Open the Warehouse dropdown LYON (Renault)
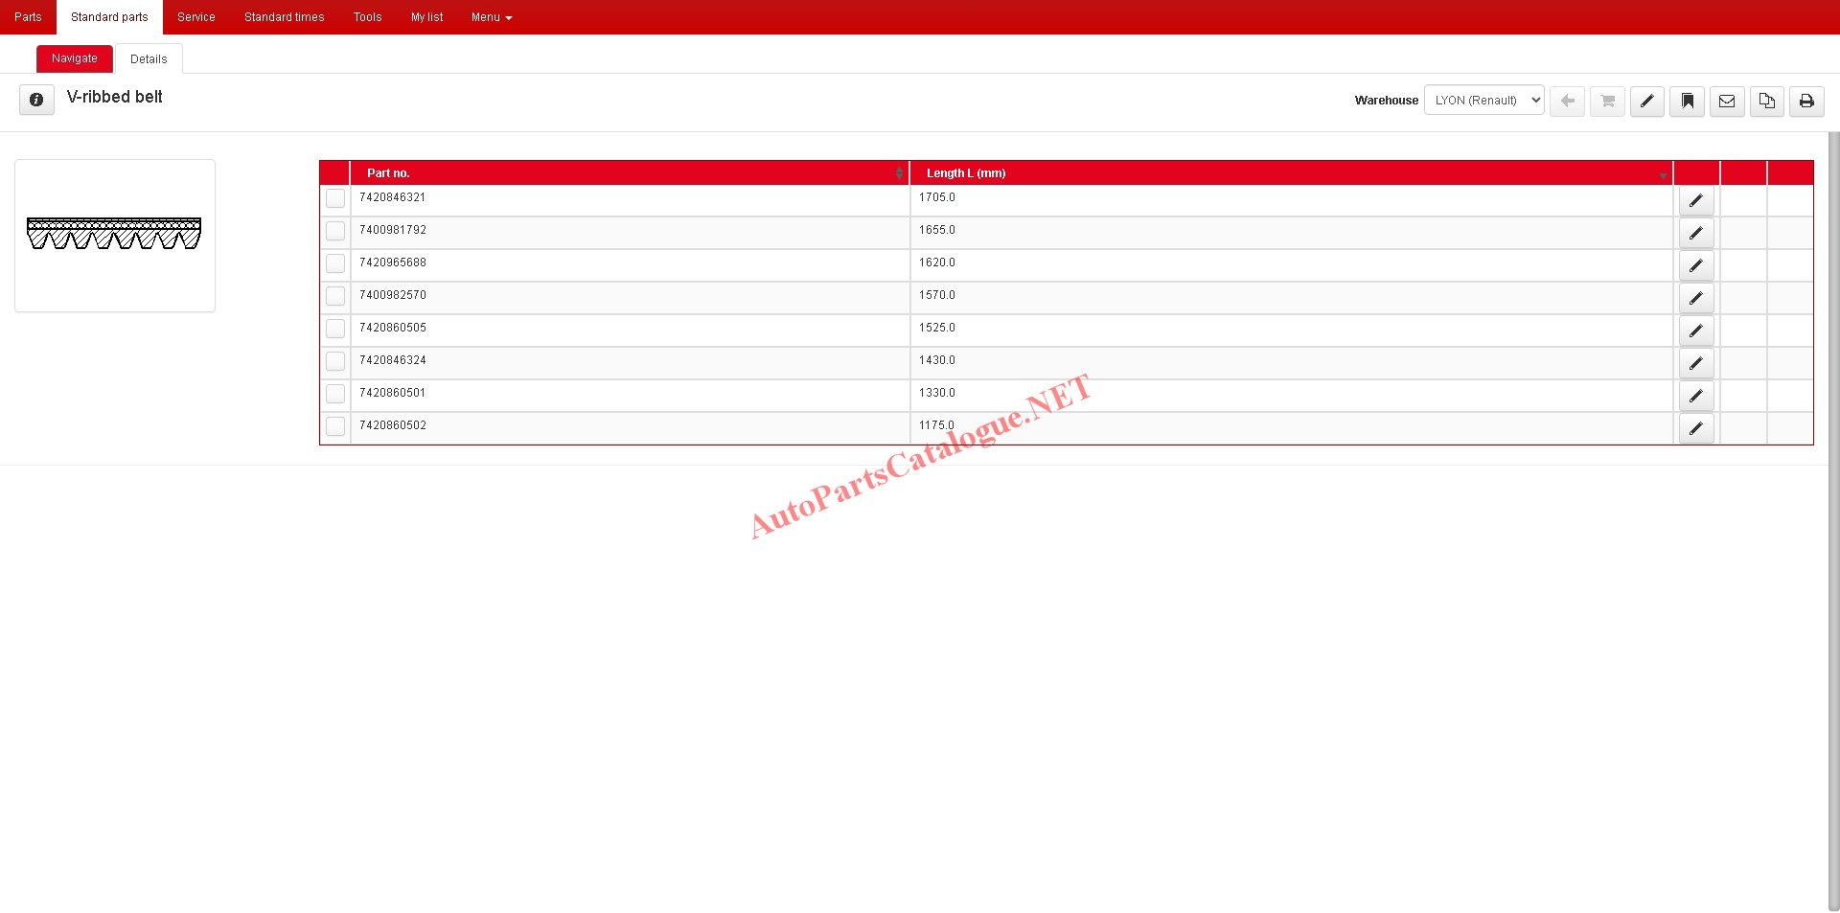1840x913 pixels. [1483, 101]
